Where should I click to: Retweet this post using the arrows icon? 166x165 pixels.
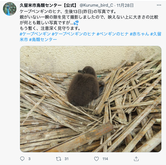click(x=58, y=159)
